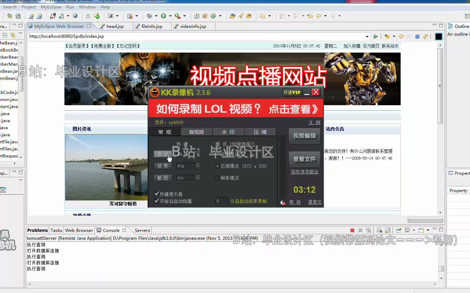Click the main toolbar yellow back arrow
This screenshot has height=293, width=470.
coord(319,16)
